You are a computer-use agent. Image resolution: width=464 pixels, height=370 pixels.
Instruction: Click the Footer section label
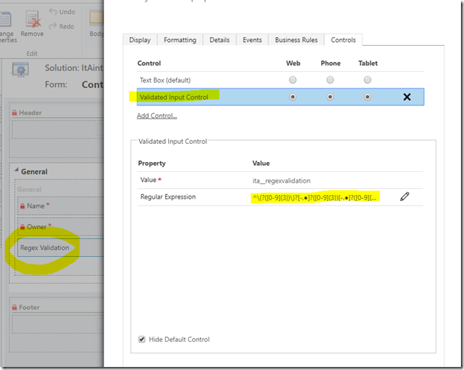click(x=29, y=307)
